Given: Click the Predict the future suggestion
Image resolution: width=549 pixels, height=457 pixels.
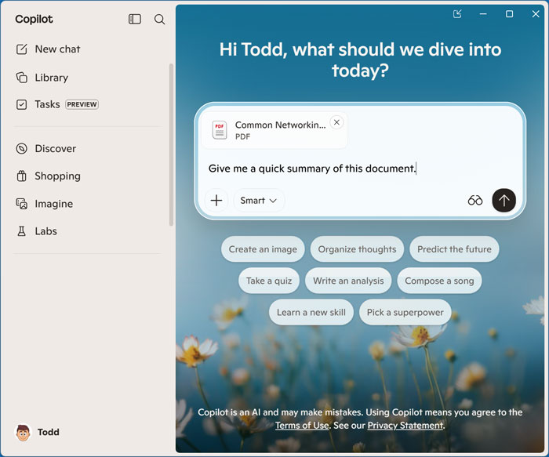Looking at the screenshot, I should (x=454, y=249).
